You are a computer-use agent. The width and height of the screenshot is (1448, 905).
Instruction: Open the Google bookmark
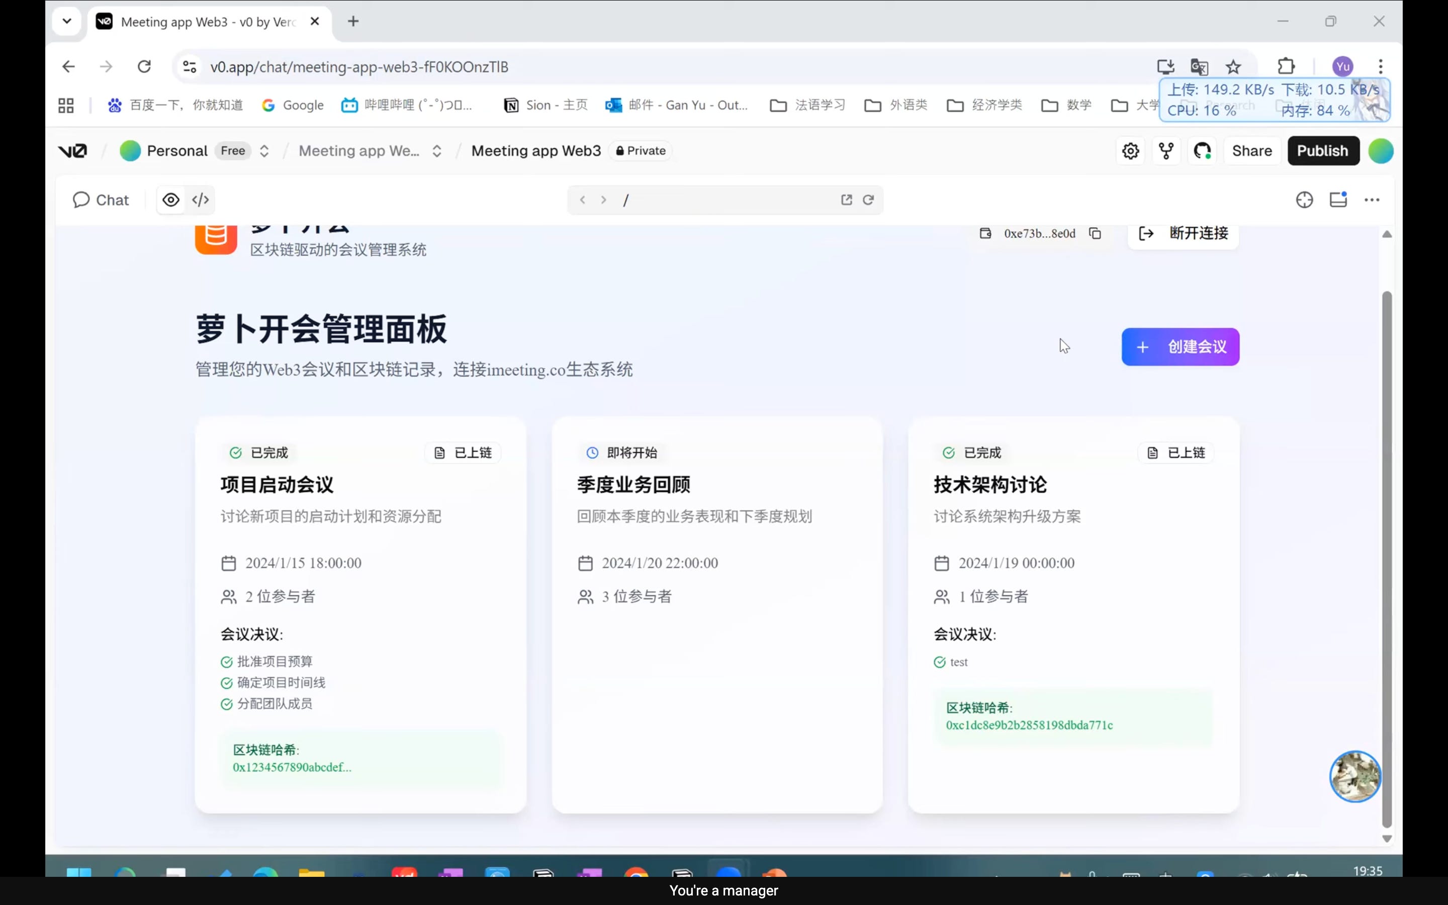coord(293,106)
